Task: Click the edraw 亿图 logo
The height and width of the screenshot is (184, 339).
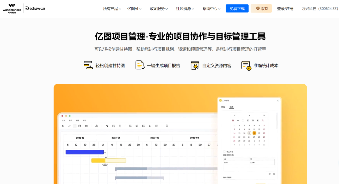Action: tap(35, 8)
